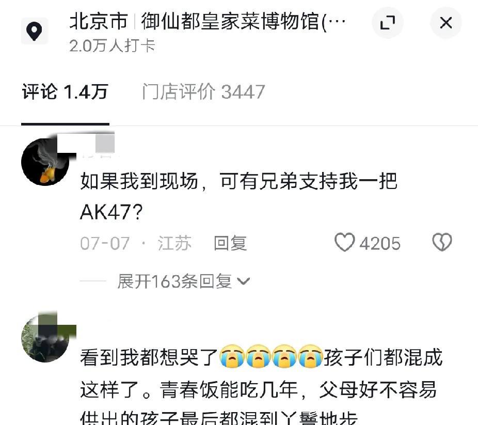Open the crying-emoji comment text
This screenshot has width=478, height=425.
pyautogui.click(x=261, y=386)
